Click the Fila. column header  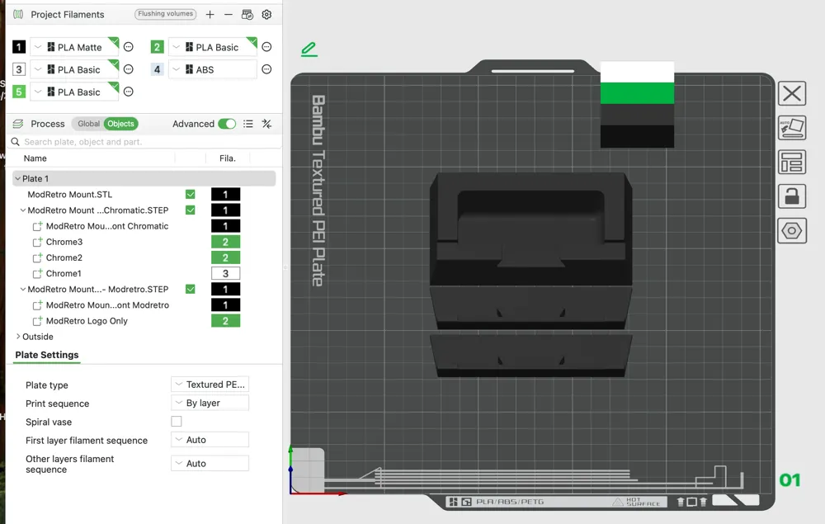tap(228, 158)
